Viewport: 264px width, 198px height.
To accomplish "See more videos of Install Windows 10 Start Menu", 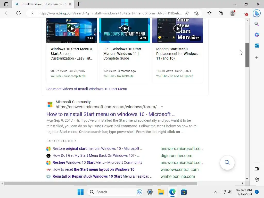I will point(87,89).
